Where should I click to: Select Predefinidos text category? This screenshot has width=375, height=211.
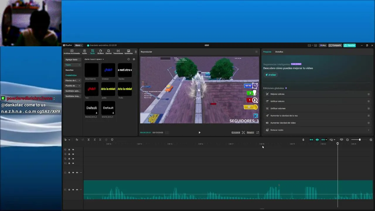tap(71, 75)
